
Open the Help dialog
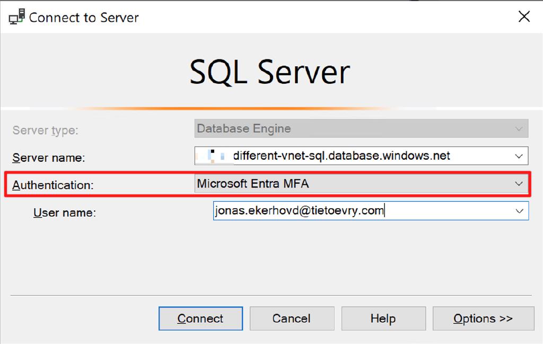pyautogui.click(x=383, y=319)
